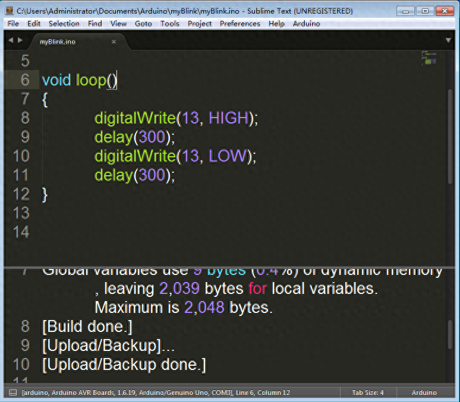The width and height of the screenshot is (460, 402).
Task: Open the Find menu
Action: [94, 24]
